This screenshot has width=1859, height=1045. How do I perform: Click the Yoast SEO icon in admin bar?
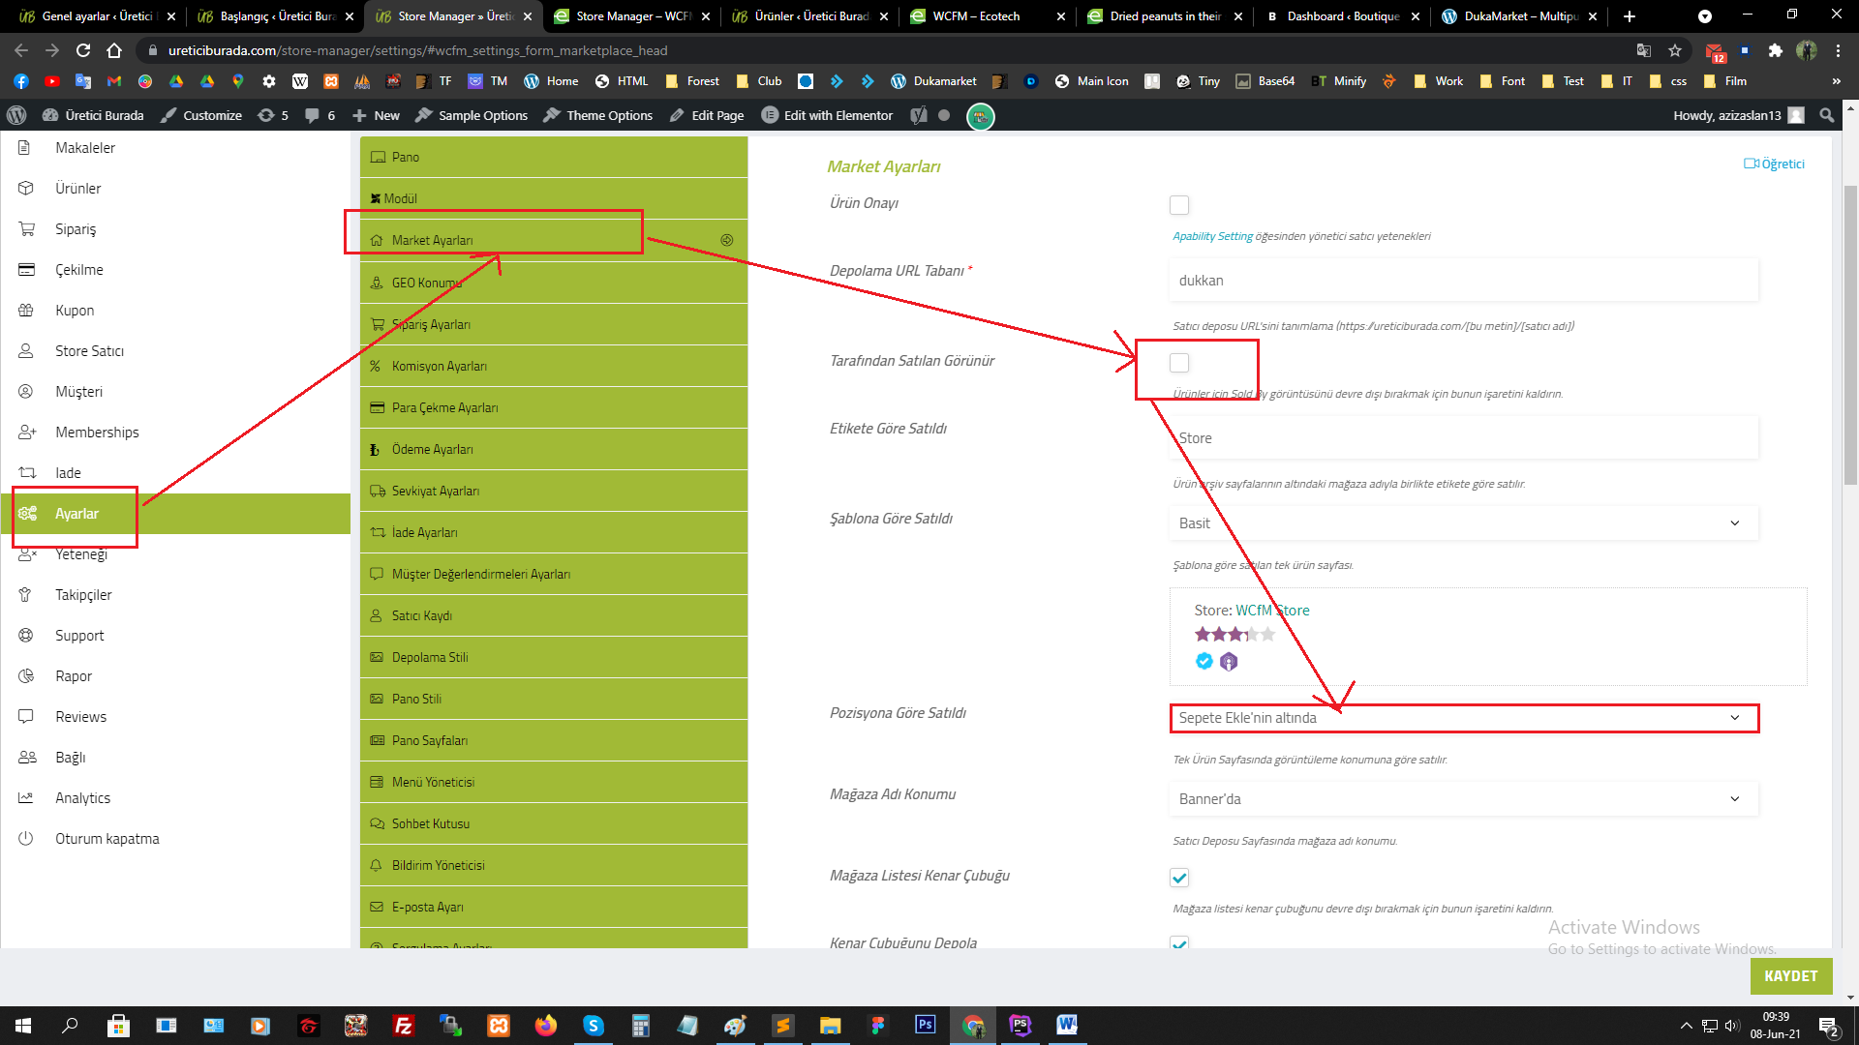(919, 115)
